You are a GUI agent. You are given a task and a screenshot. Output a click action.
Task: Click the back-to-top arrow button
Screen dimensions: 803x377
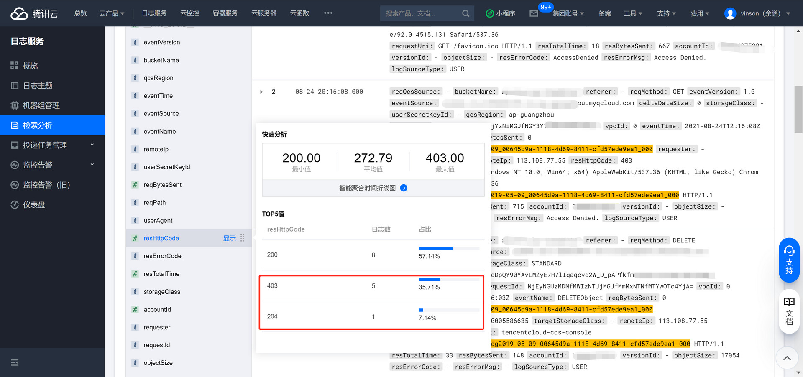pos(787,358)
